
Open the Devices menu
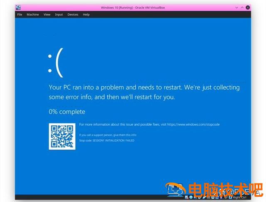pyautogui.click(x=73, y=15)
